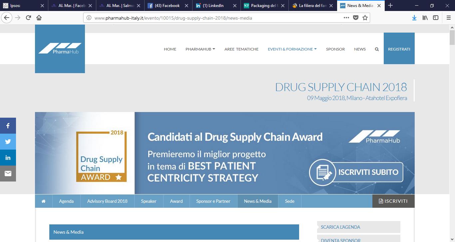Screen dimensions: 455x242
Task: Open the Library icon in toolbar
Action: click(425, 18)
